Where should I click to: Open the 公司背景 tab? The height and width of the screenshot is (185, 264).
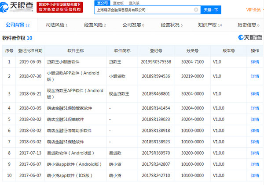click(x=18, y=25)
